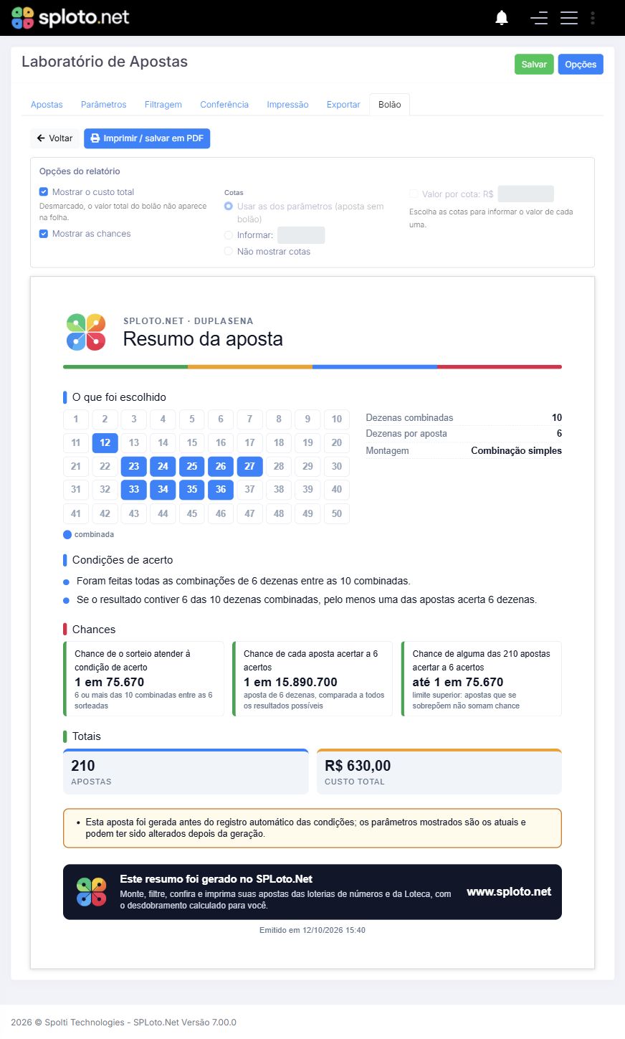Switch to the Impressão tab
This screenshot has height=1039, width=625.
[x=287, y=105]
